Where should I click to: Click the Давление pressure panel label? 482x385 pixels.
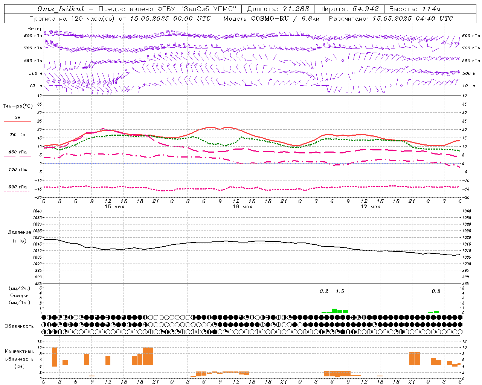(x=20, y=232)
